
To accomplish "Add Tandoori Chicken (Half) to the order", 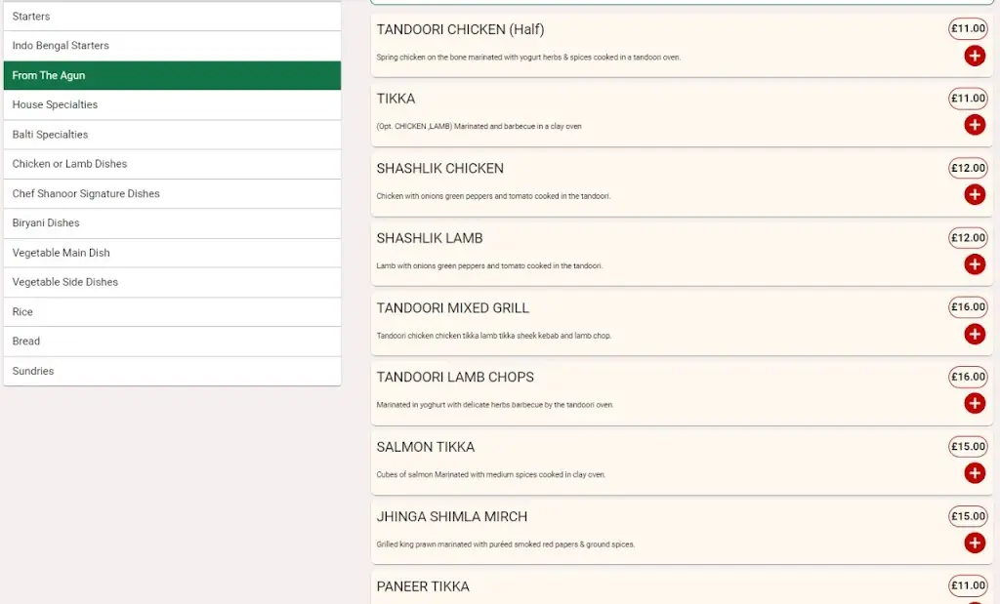I will tap(974, 56).
